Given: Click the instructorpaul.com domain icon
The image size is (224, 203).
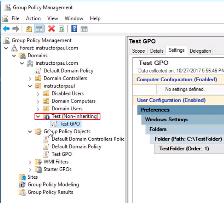Looking at the screenshot, I should [x=30, y=63].
